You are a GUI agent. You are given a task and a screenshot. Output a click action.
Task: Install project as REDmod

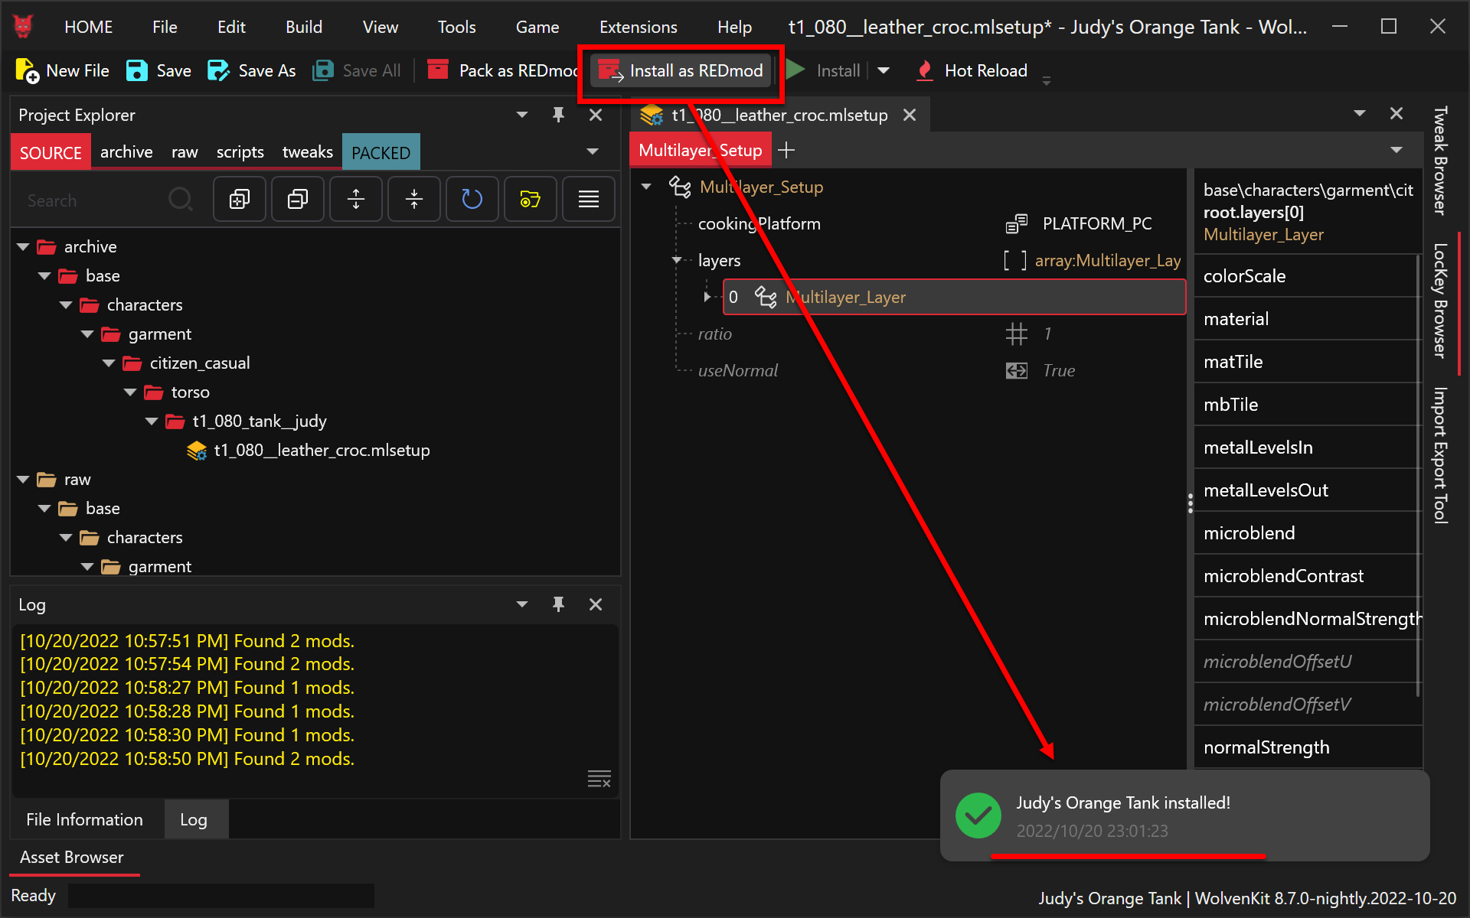[x=681, y=70]
